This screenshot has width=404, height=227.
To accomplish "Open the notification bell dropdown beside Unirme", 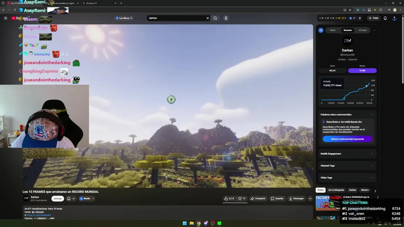I will click(71, 199).
